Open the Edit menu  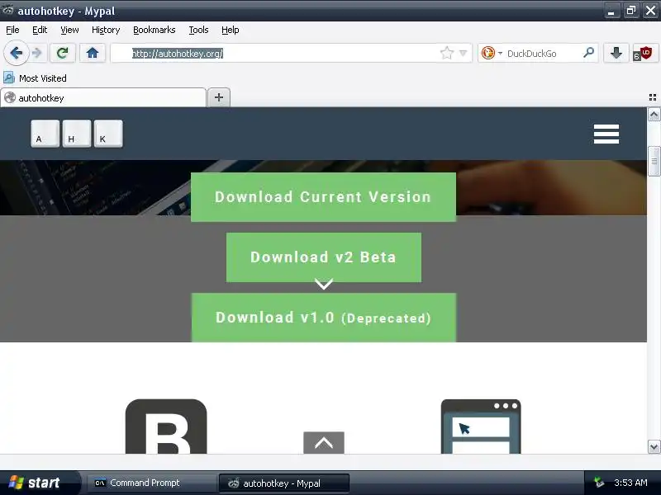(x=40, y=30)
